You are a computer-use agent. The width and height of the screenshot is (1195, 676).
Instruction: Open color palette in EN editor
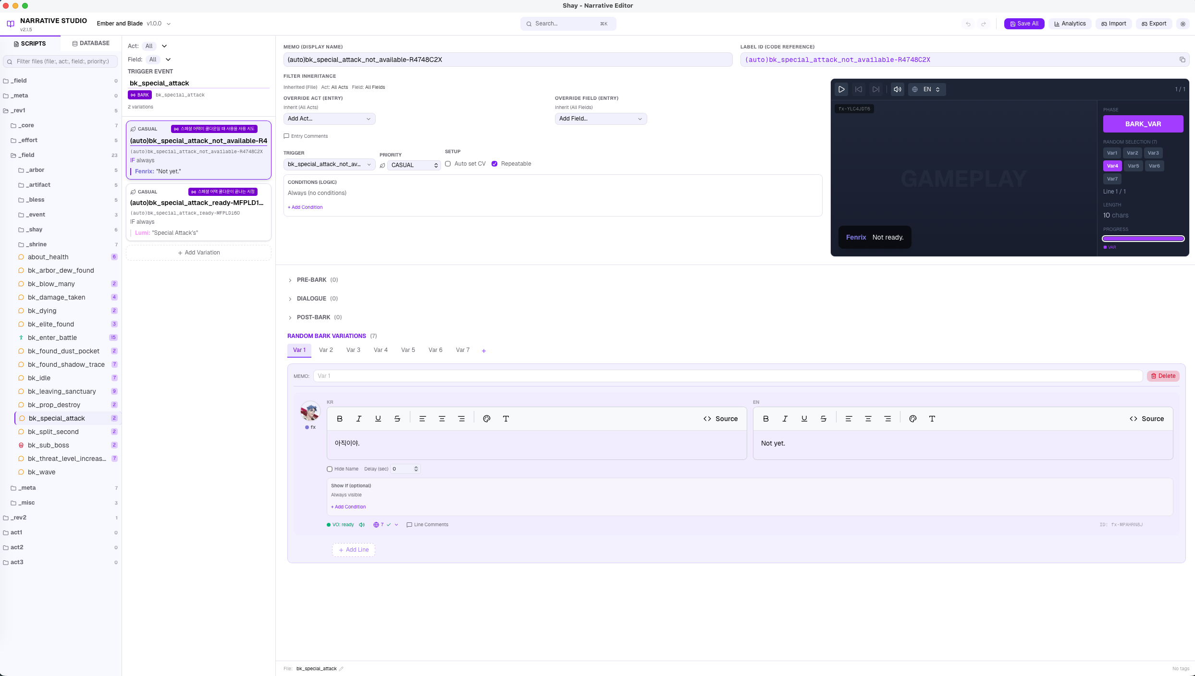point(912,419)
